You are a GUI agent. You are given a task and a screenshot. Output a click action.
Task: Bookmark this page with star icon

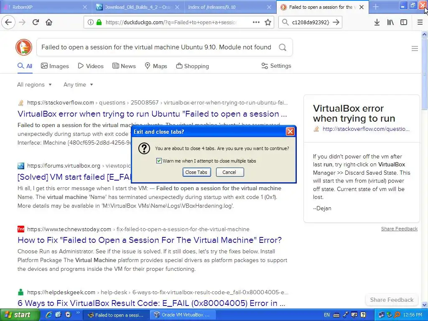pyautogui.click(x=268, y=22)
